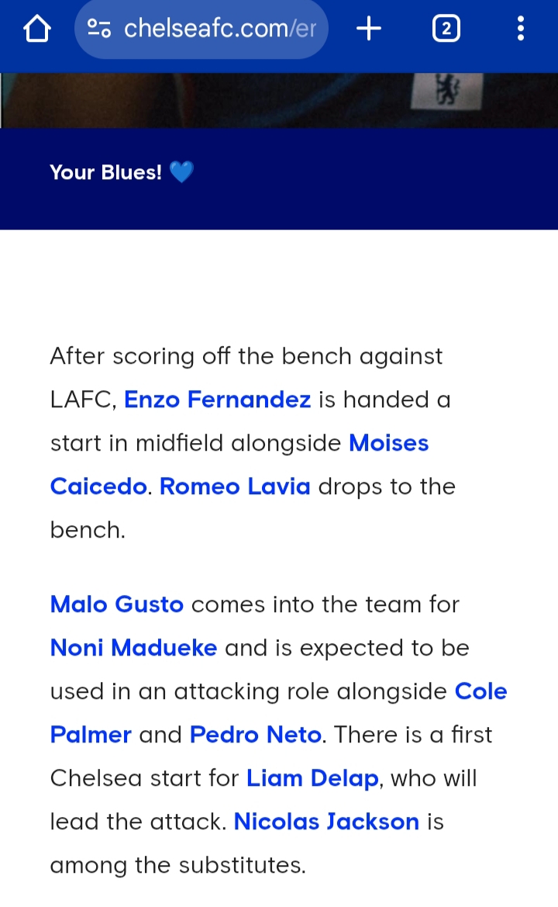Tap the chelseafc.com address bar
This screenshot has height=907, width=558.
(201, 29)
